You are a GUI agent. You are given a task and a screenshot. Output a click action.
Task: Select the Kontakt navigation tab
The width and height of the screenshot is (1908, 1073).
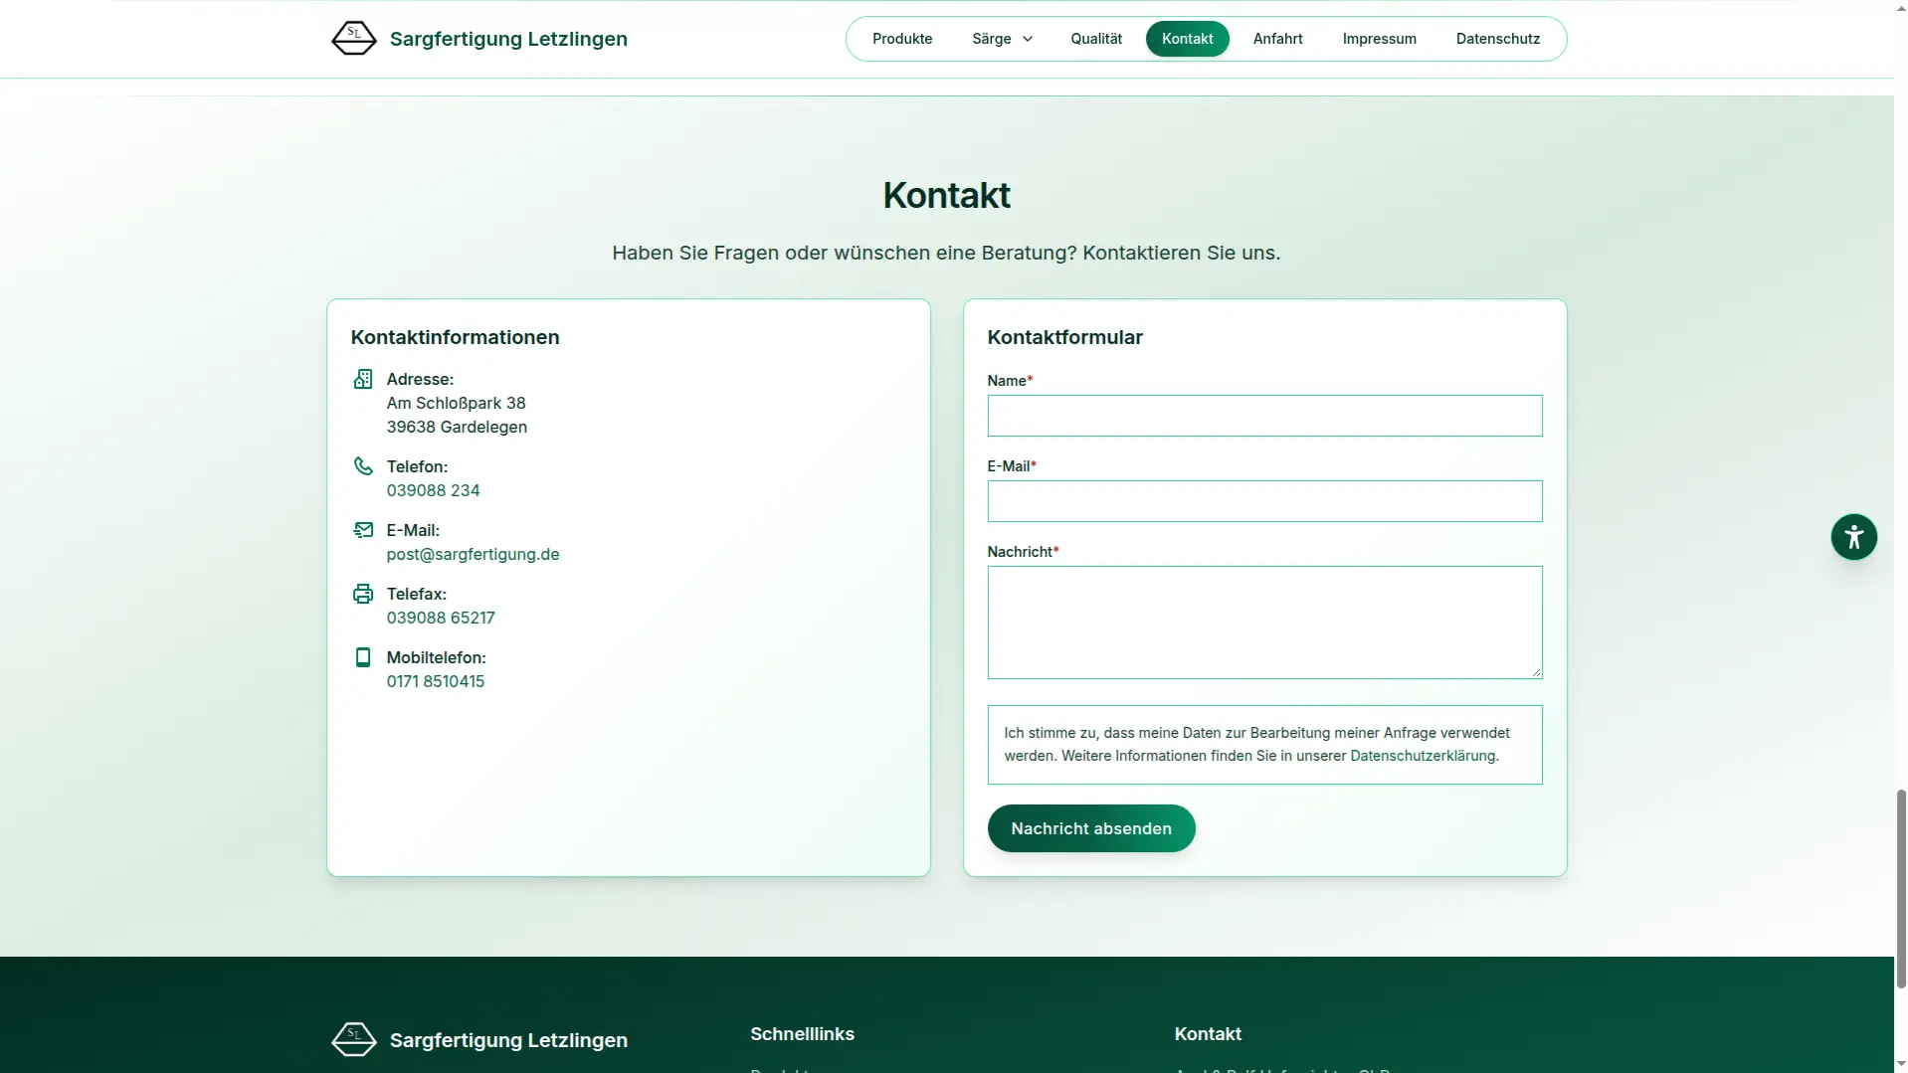point(1187,39)
